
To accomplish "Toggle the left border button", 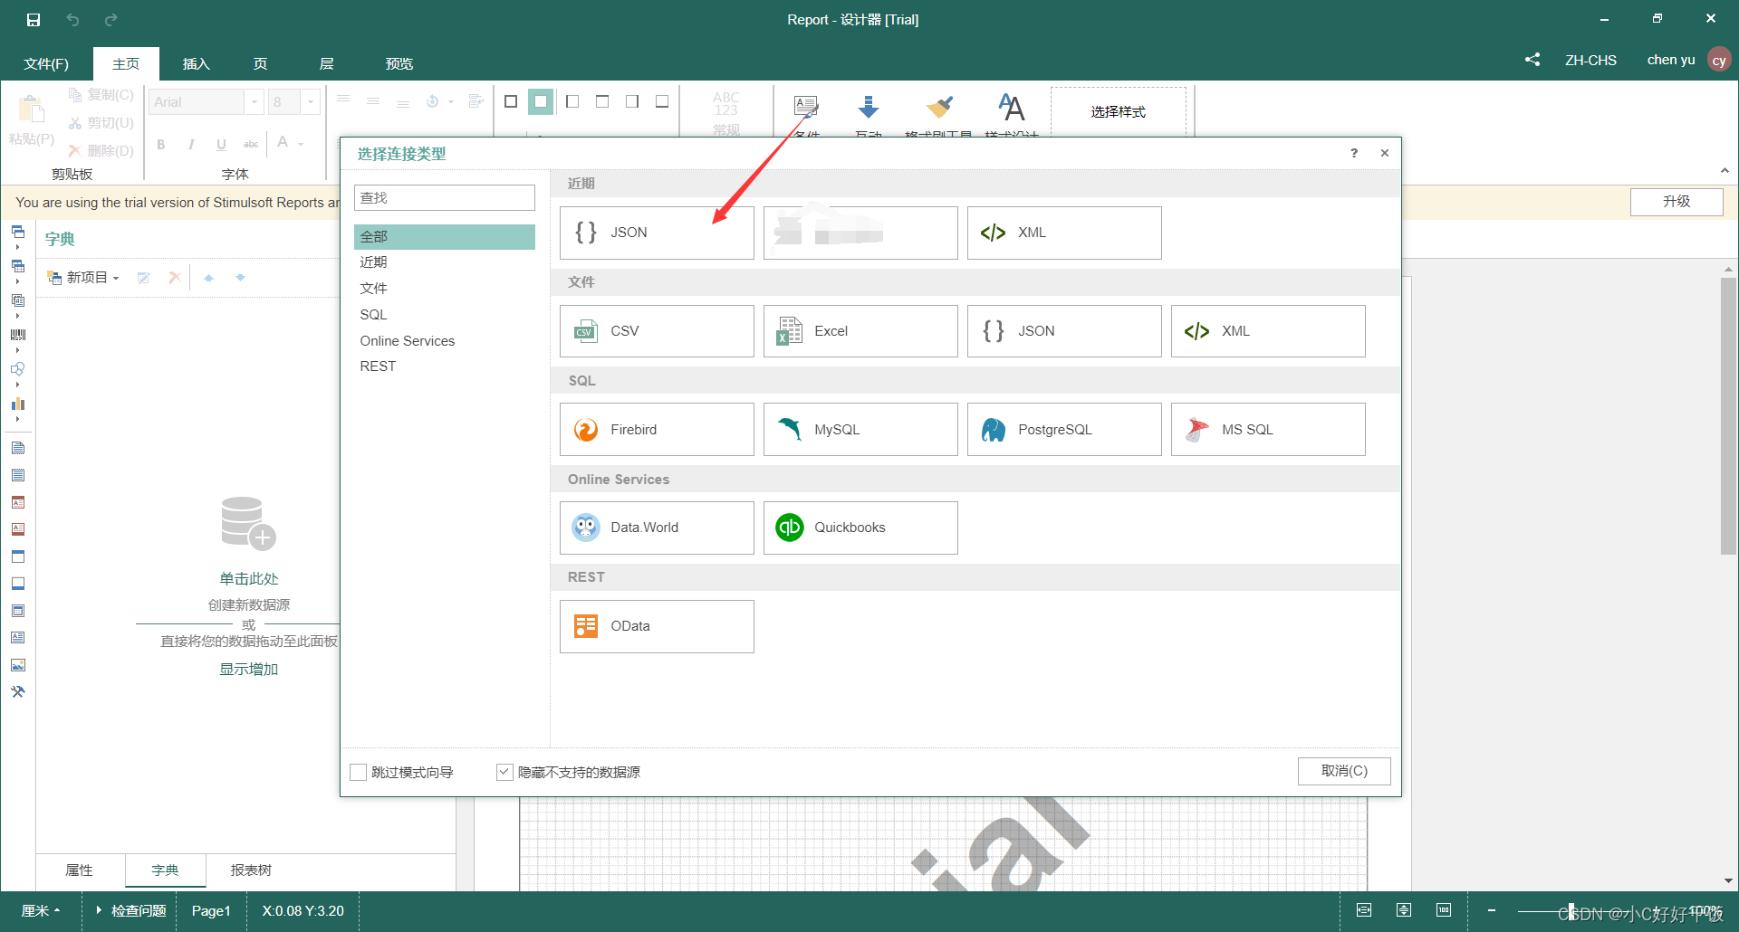I will [x=572, y=101].
